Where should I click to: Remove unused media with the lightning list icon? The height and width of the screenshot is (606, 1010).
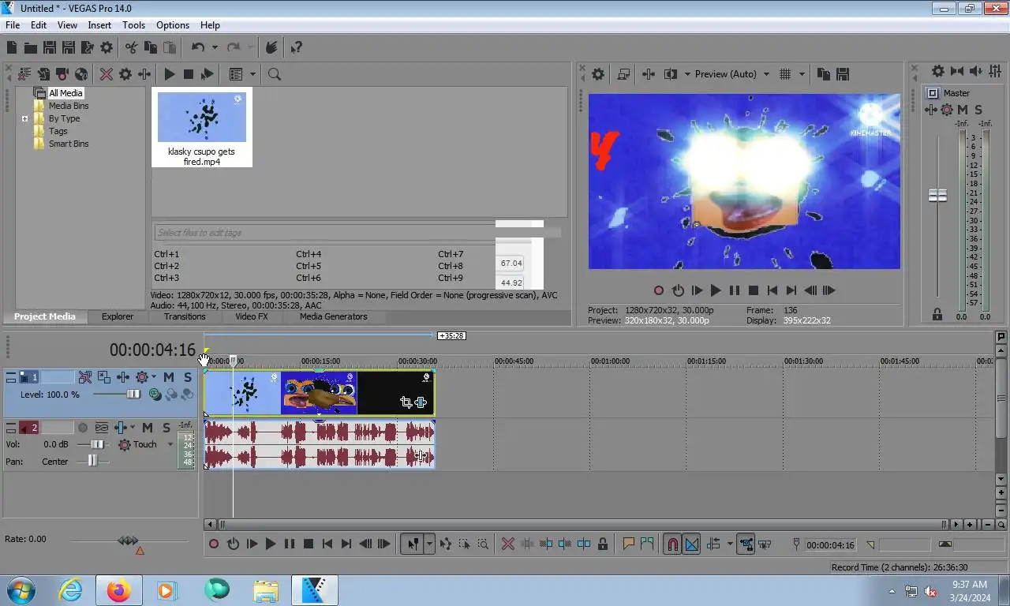[x=24, y=74]
